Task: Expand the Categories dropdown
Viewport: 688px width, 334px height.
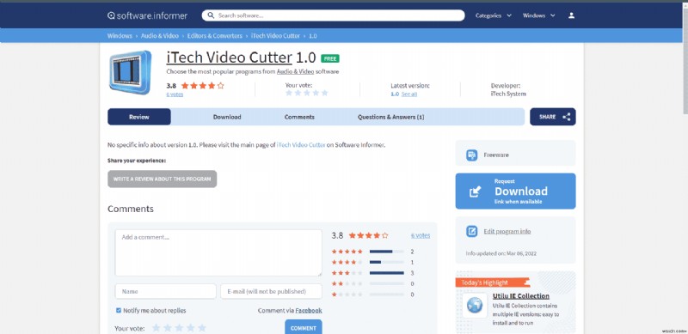Action: [x=494, y=15]
